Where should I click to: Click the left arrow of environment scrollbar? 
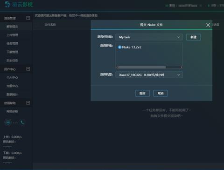coord(117,67)
